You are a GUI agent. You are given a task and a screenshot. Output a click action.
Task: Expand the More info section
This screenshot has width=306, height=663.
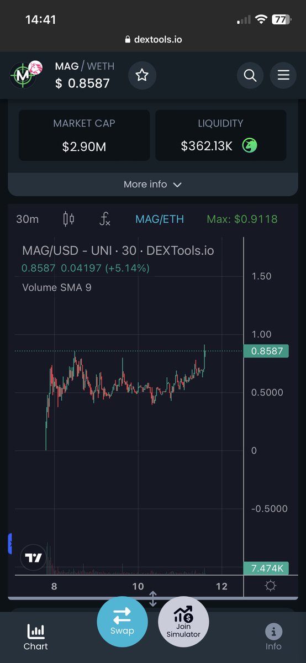153,185
